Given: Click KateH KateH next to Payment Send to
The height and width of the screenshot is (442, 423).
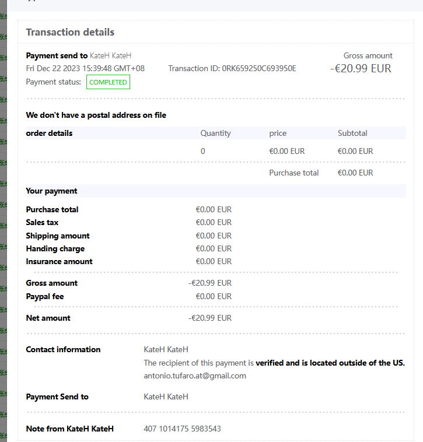Looking at the screenshot, I should coord(166,397).
